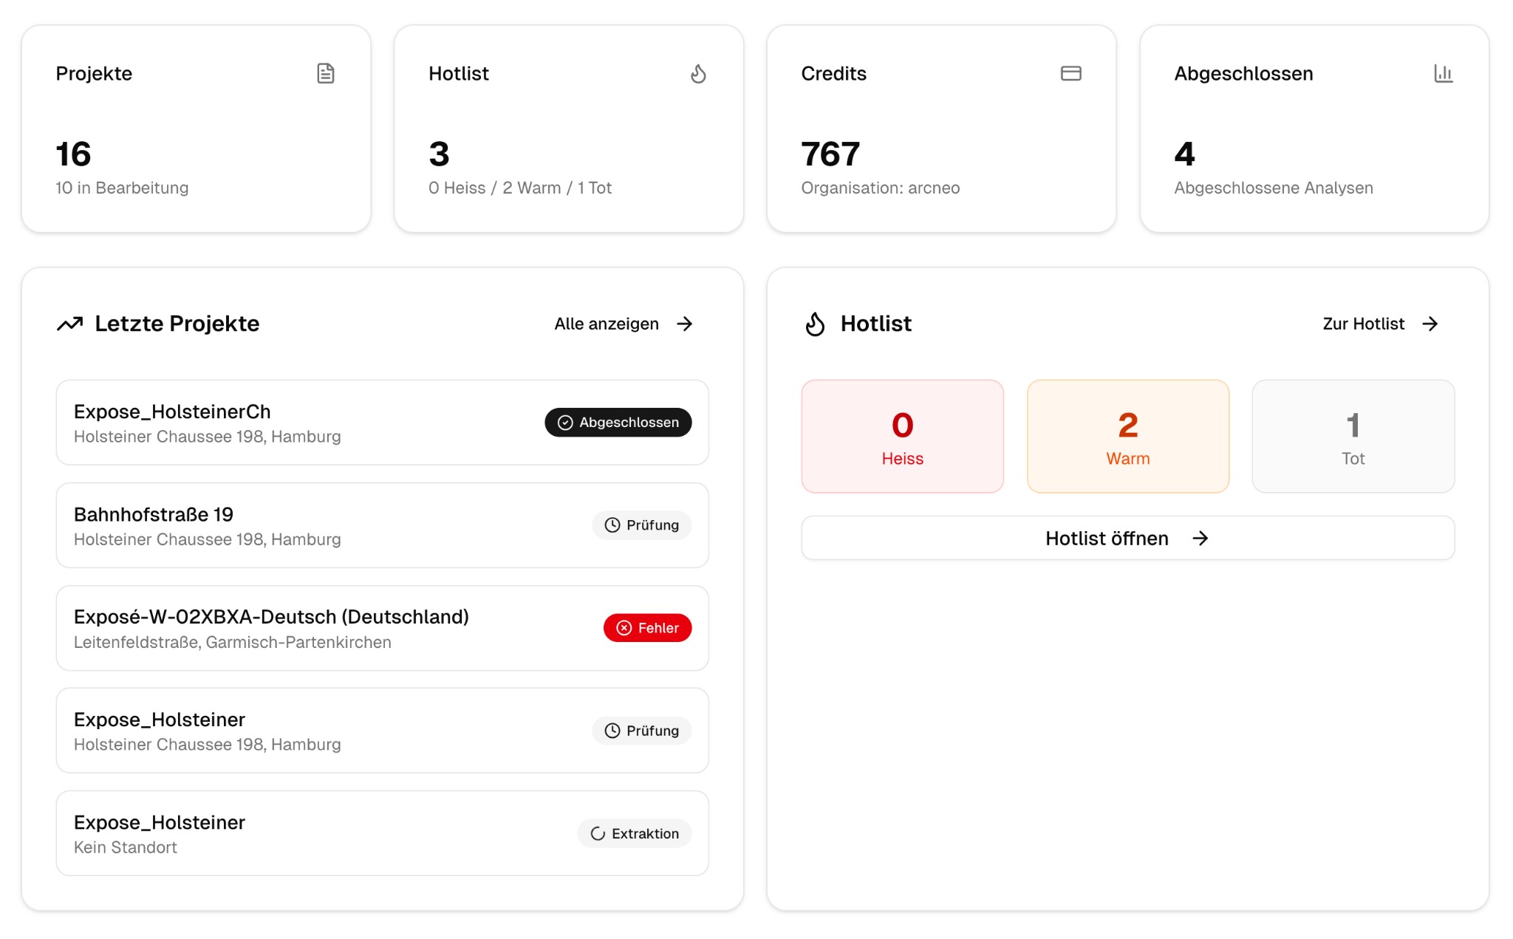
Task: Click the Alle anzeigen link
Action: (606, 324)
